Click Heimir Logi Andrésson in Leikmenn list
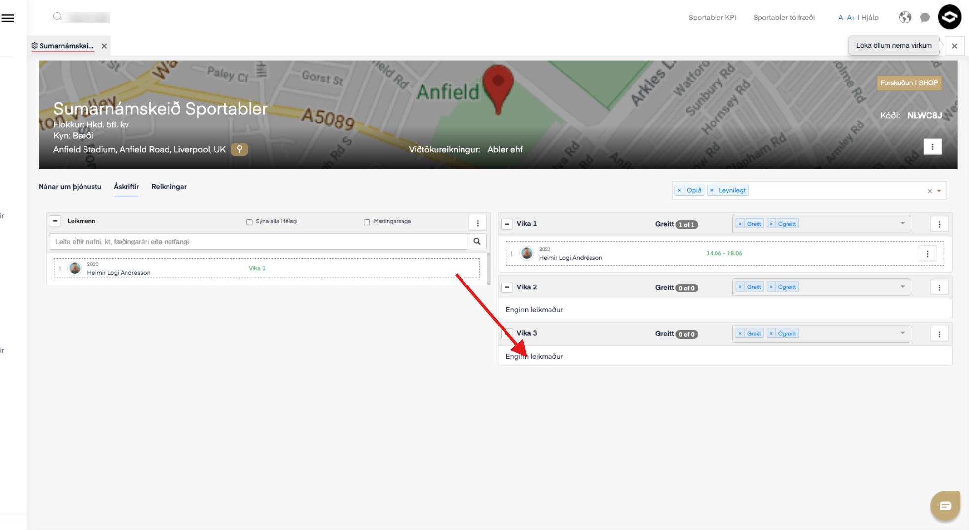This screenshot has height=530, width=969. click(x=119, y=273)
